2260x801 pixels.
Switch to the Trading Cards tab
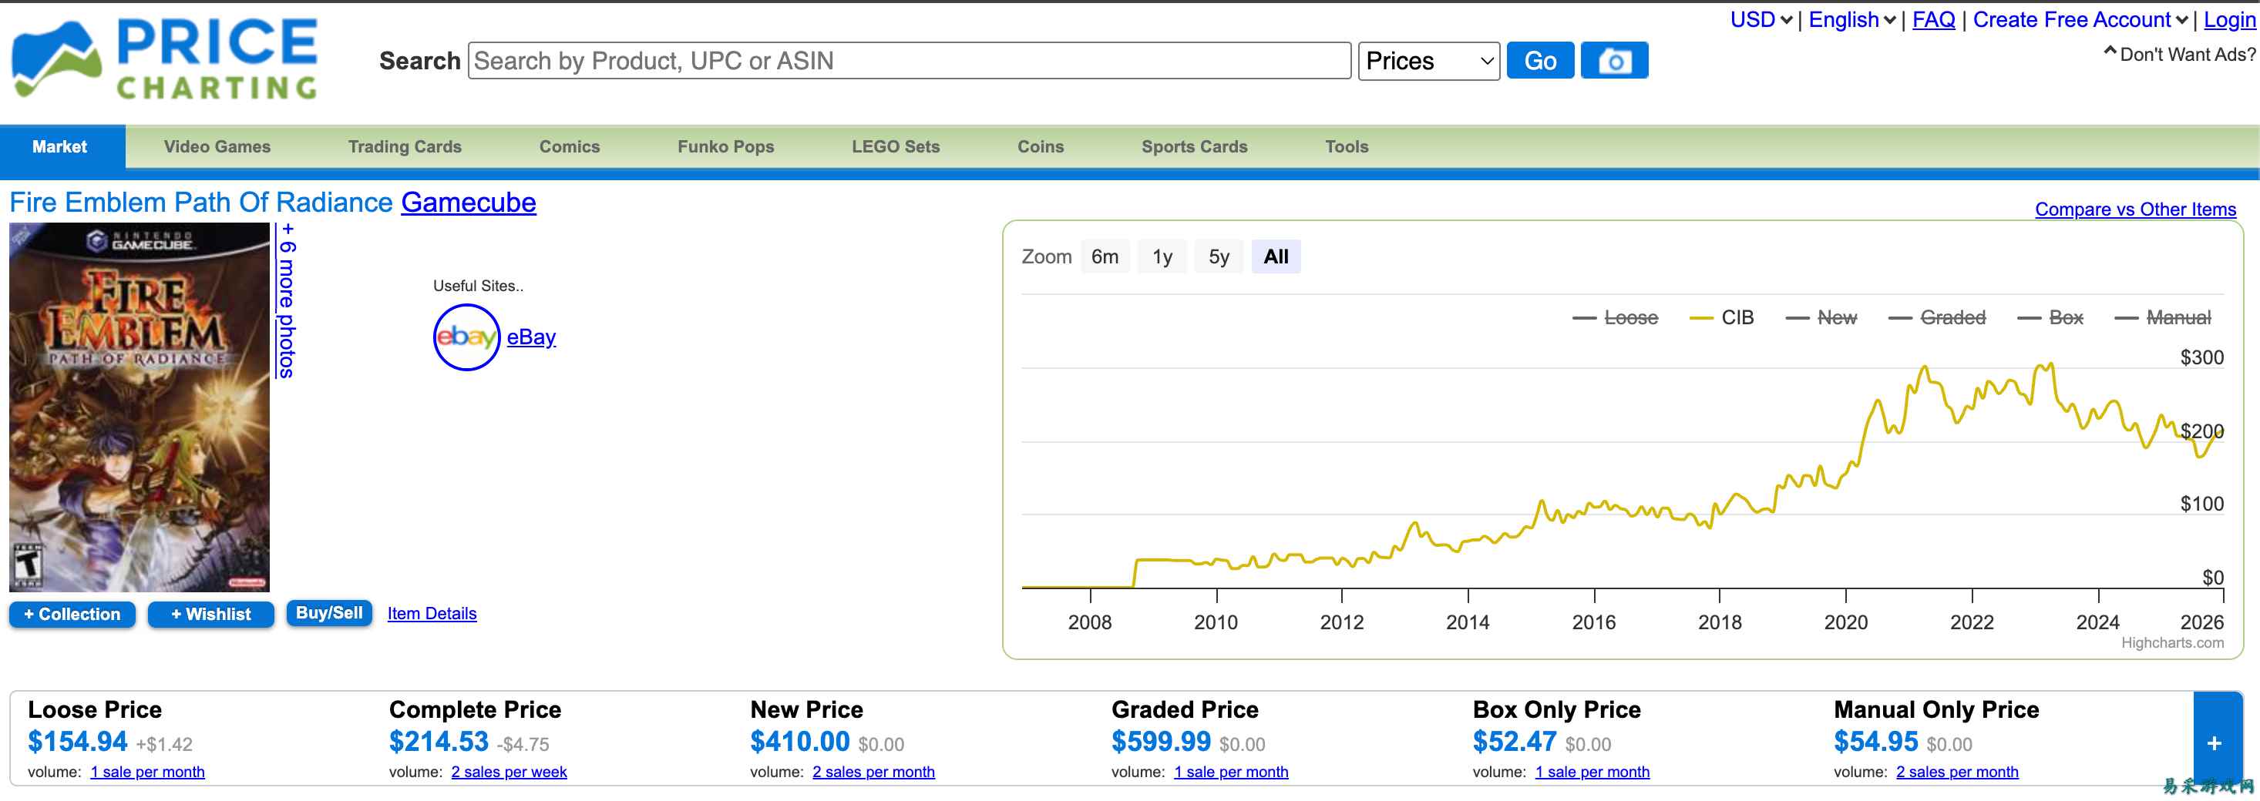click(405, 146)
